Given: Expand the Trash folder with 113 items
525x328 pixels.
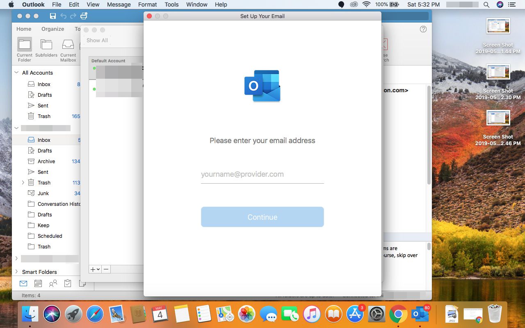Looking at the screenshot, I should click(x=23, y=182).
